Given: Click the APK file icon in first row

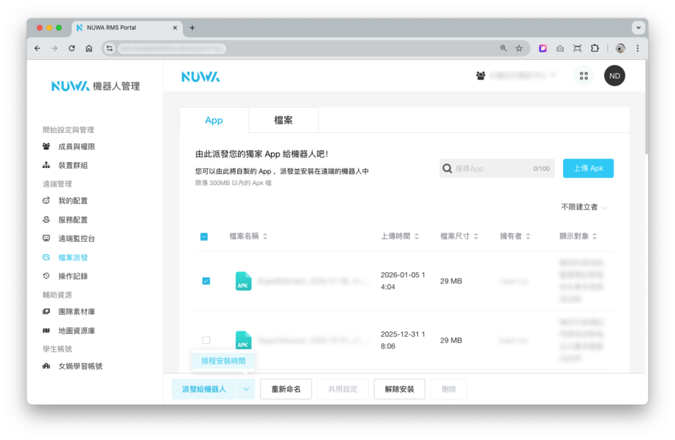Looking at the screenshot, I should 243,281.
